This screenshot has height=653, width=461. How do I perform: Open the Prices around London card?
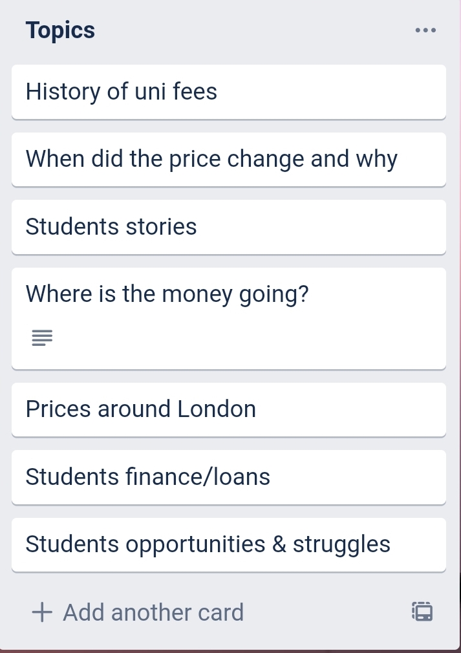229,409
